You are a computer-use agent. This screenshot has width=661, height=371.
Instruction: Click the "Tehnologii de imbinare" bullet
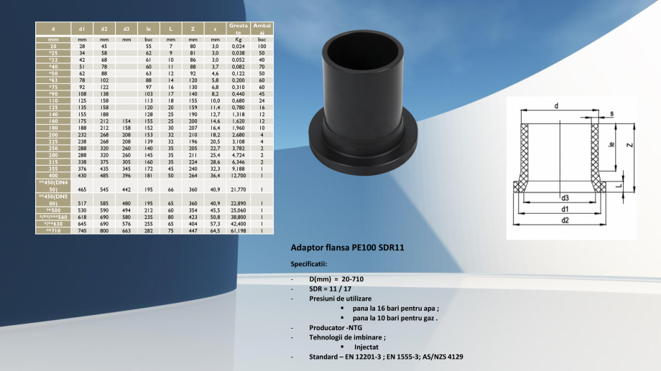(x=347, y=337)
